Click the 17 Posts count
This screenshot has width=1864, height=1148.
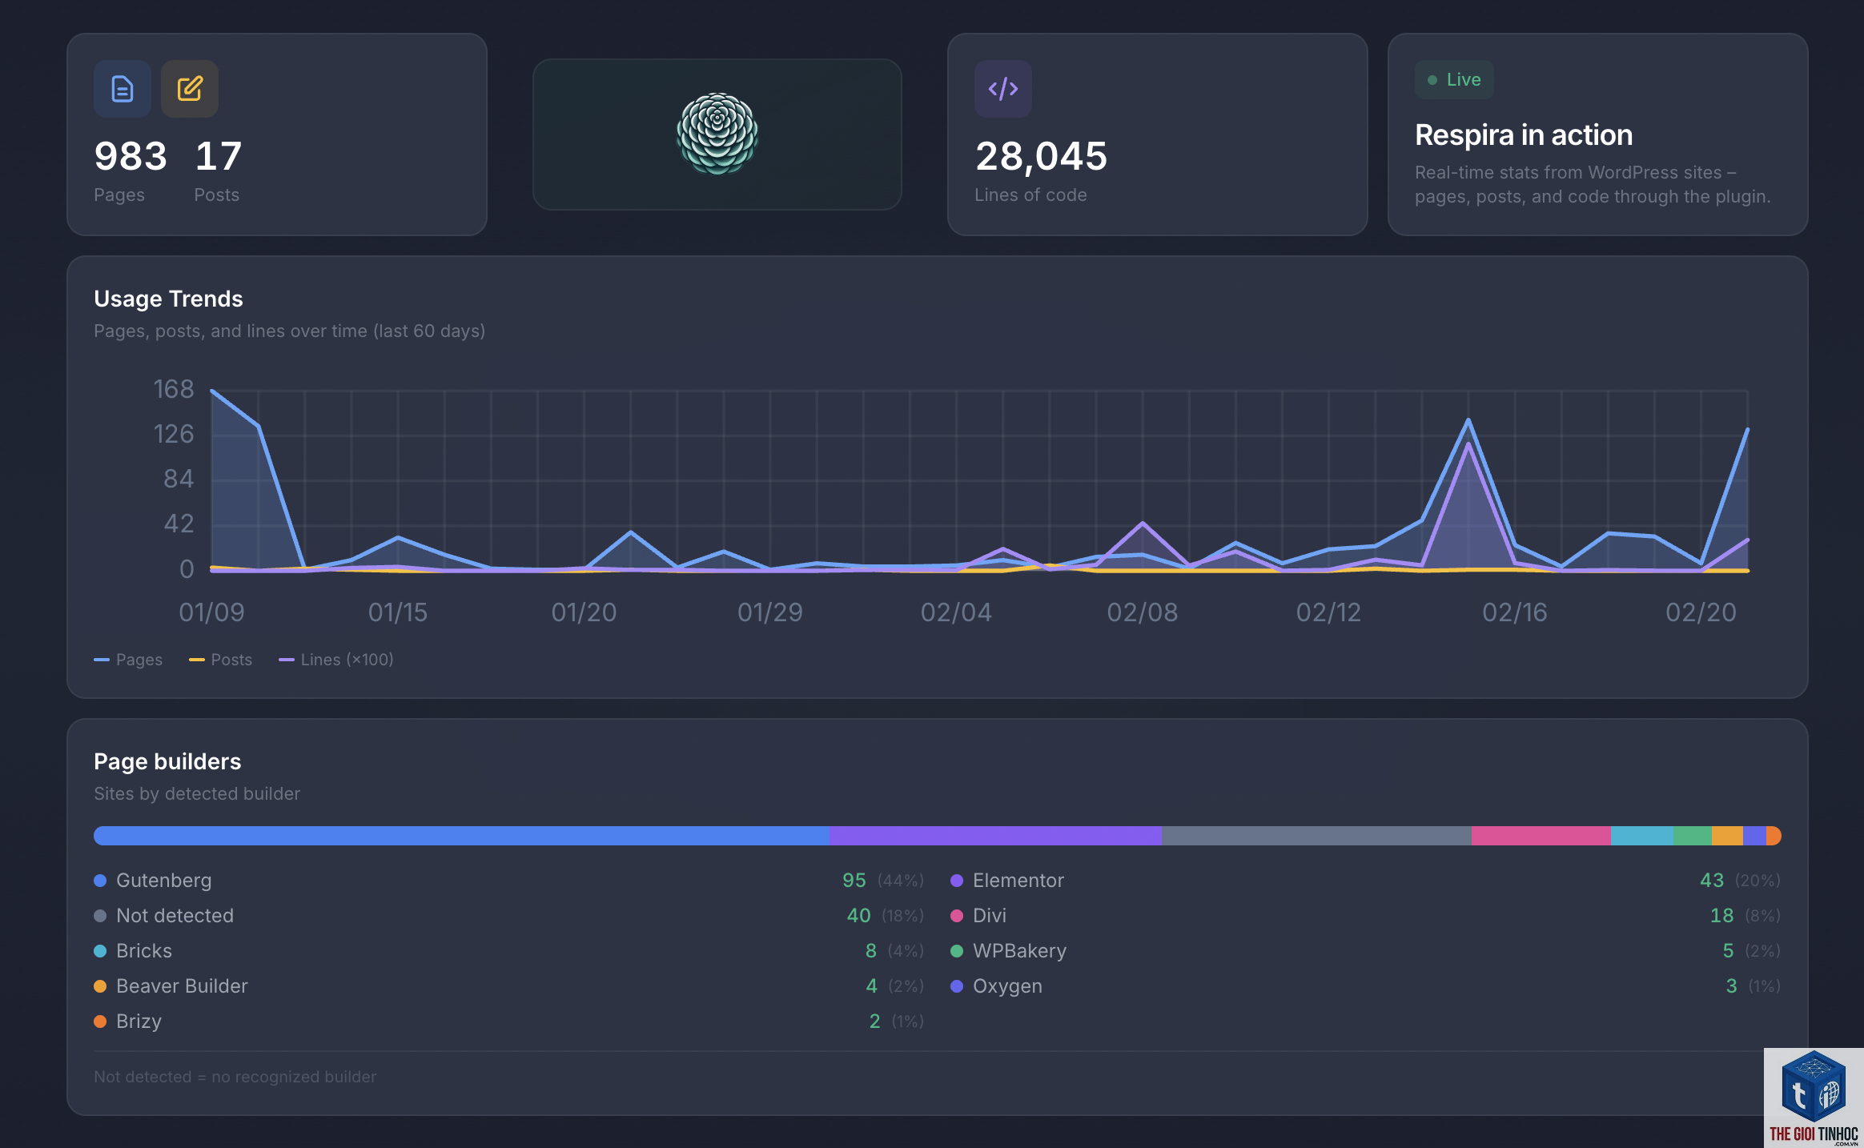click(218, 156)
